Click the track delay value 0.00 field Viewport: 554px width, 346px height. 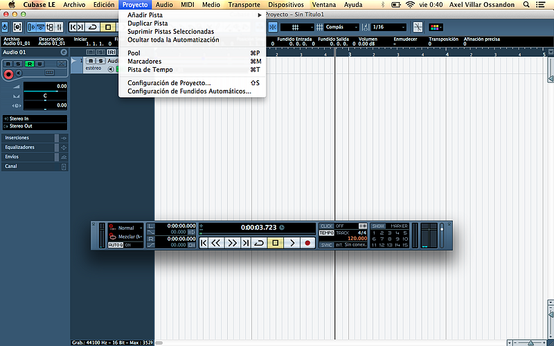(x=45, y=106)
